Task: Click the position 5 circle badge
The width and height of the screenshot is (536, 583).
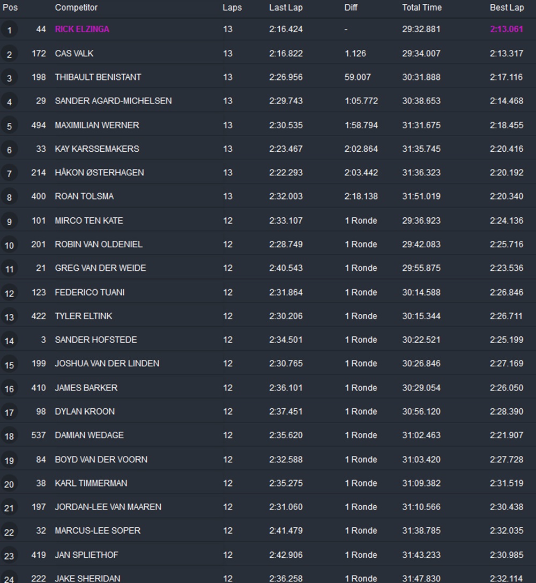Action: 9,126
